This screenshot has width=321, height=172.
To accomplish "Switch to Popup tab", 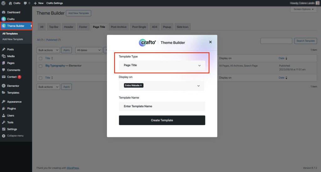I will [167, 27].
